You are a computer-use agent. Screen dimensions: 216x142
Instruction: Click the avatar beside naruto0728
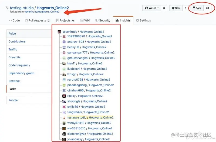tap(64, 80)
